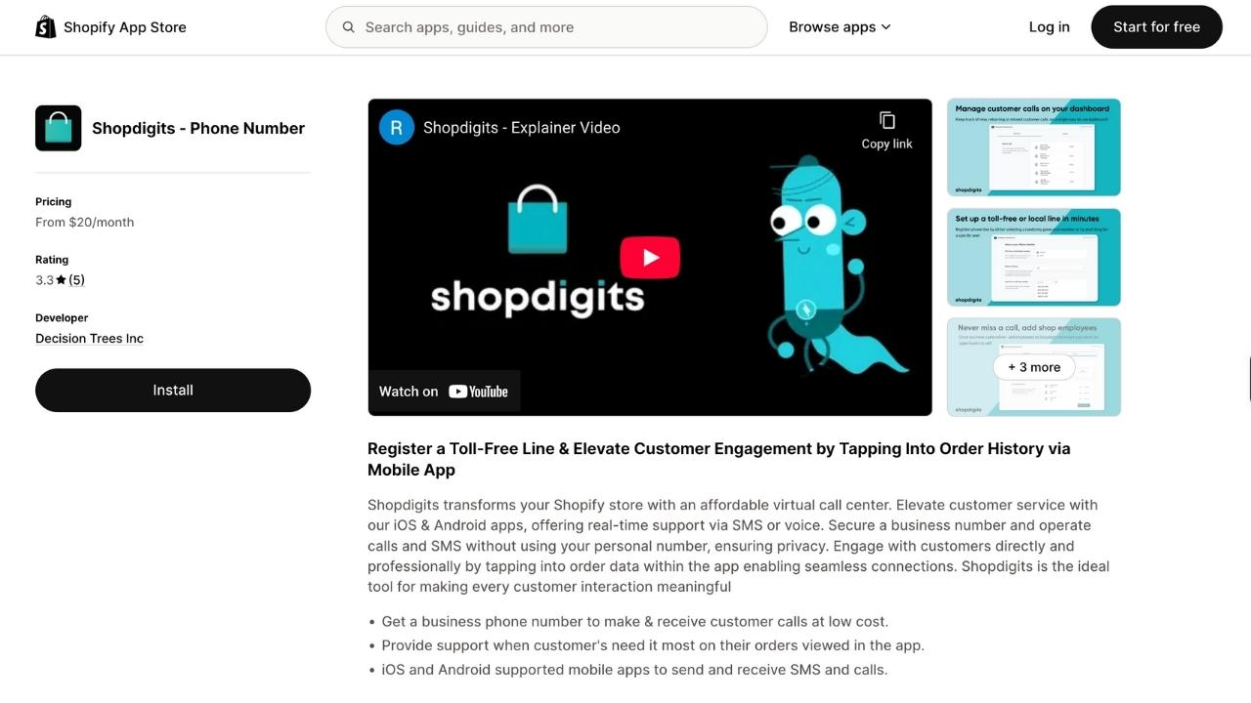Click the channel avatar R icon
Image resolution: width=1251 pixels, height=703 pixels.
pyautogui.click(x=397, y=127)
